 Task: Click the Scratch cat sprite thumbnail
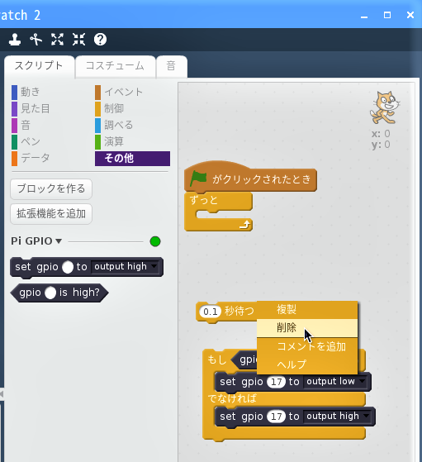[384, 107]
